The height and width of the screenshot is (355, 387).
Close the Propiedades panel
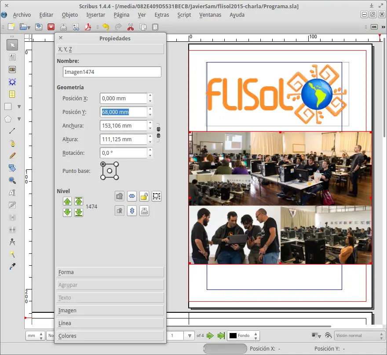tap(61, 38)
